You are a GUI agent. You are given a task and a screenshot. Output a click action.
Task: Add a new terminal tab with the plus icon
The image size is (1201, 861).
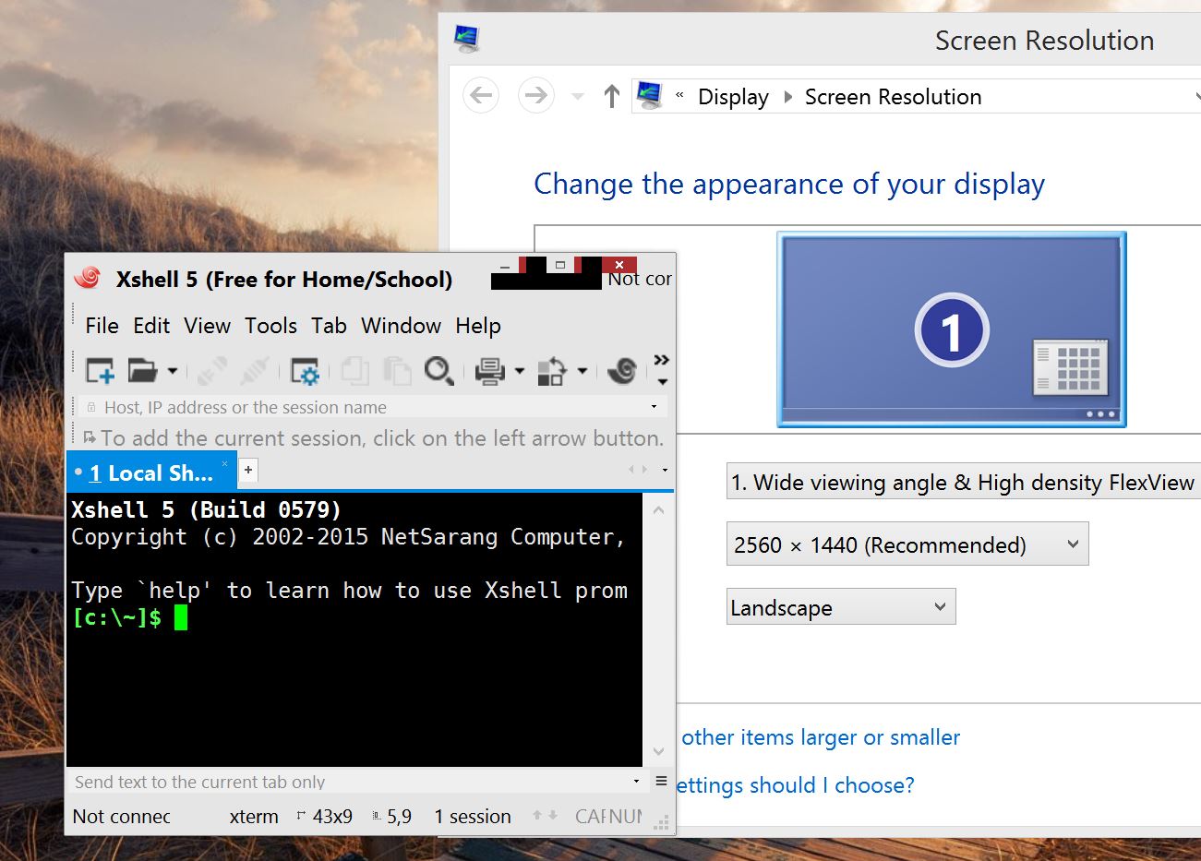tap(247, 471)
